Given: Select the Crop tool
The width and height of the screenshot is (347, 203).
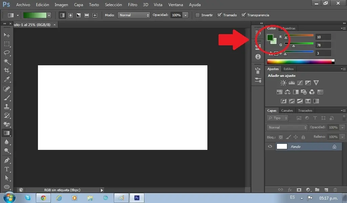Looking at the screenshot, I should 7,70.
